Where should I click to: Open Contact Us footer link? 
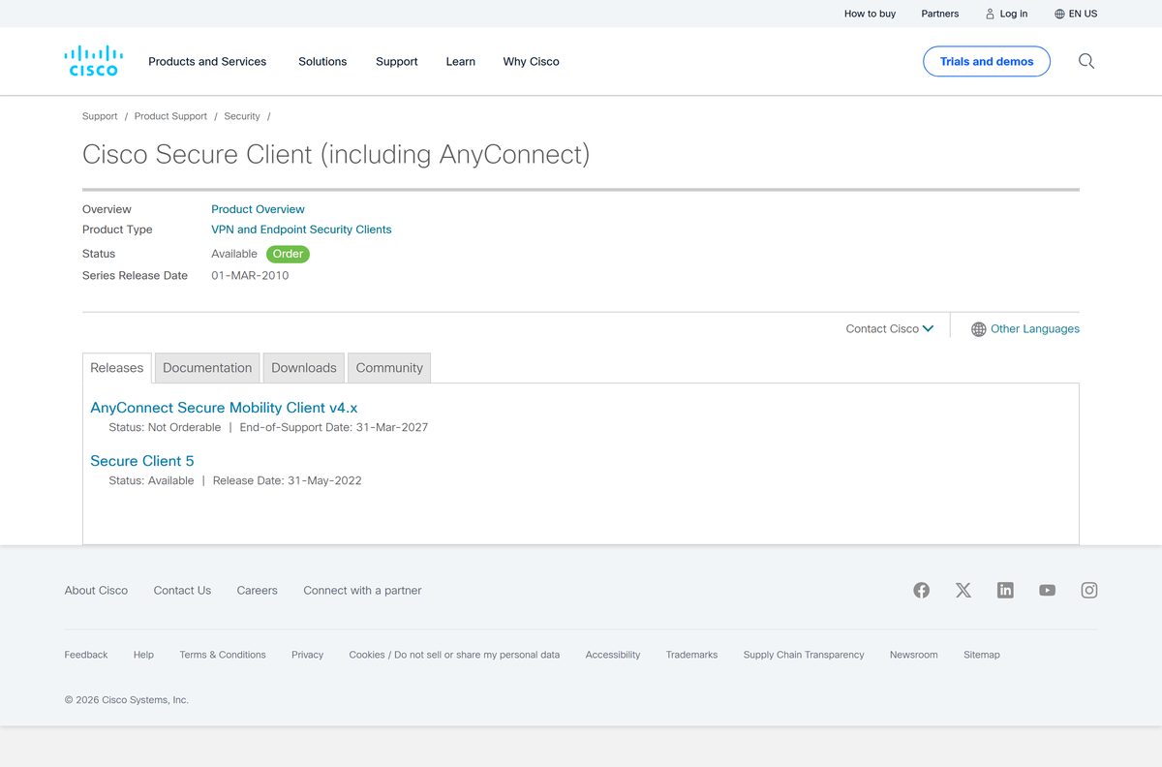(x=182, y=590)
